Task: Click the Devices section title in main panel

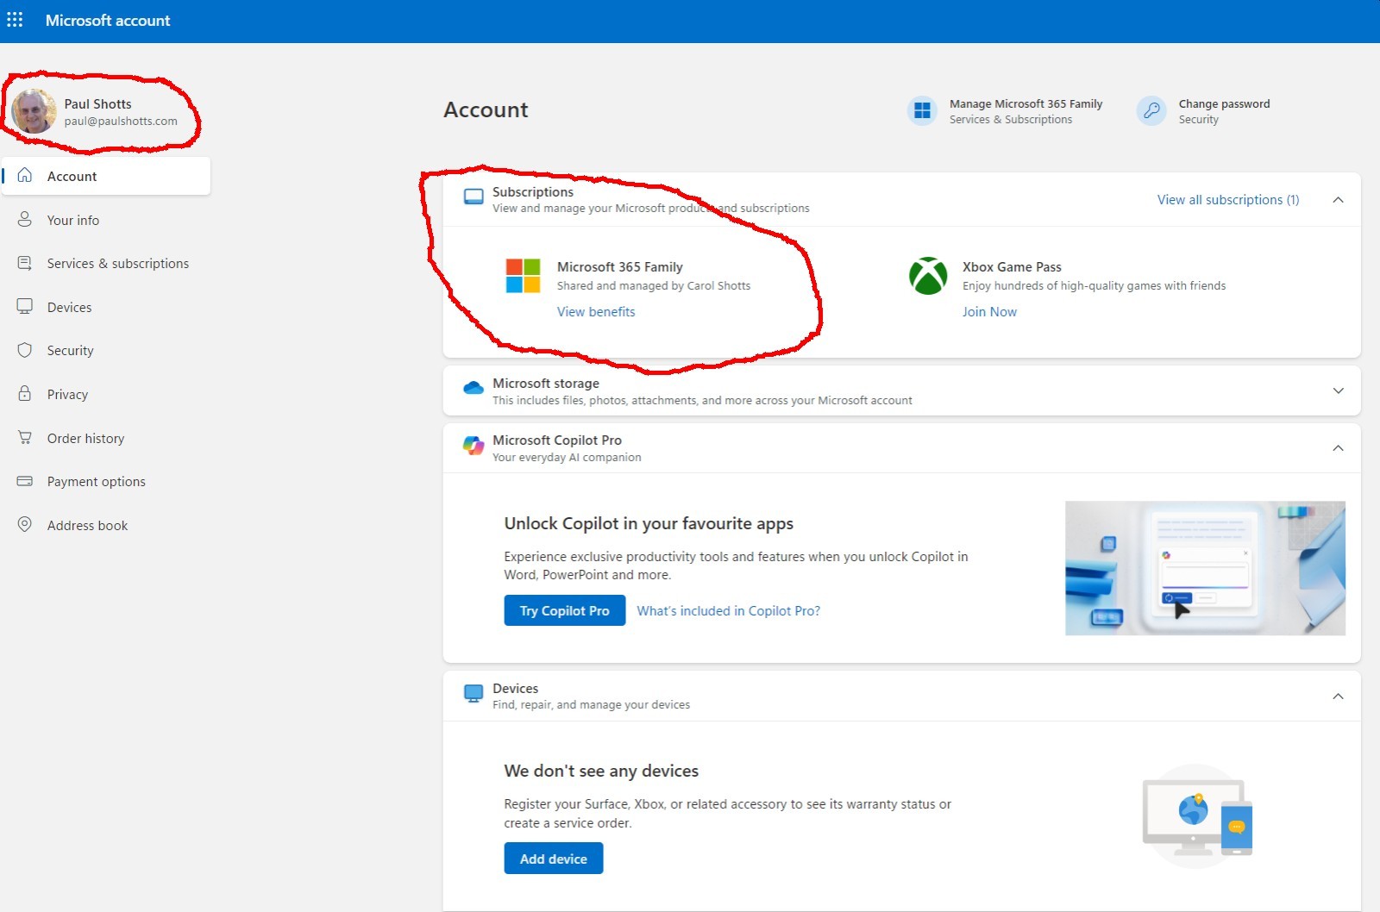Action: point(515,689)
